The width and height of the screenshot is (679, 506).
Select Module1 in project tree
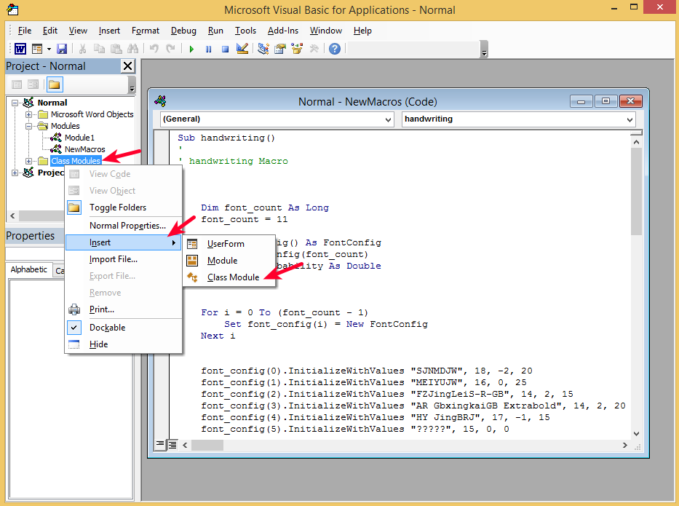tap(79, 138)
